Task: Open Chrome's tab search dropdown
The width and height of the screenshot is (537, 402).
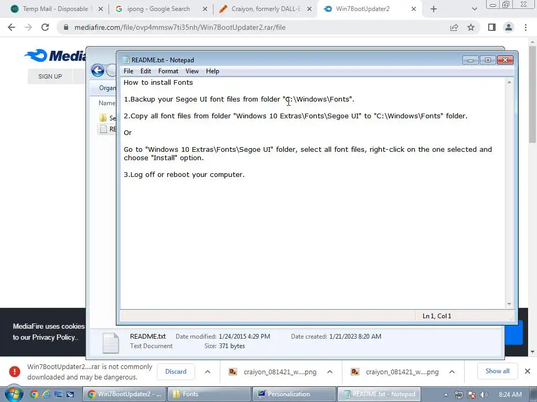Action: (474, 9)
